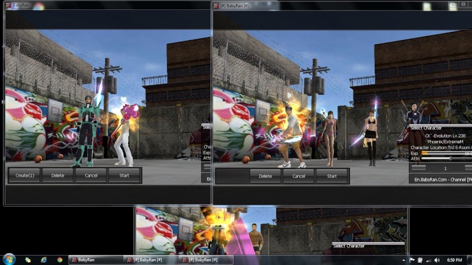
Task: Select the female character in bikini
Action: coord(330,139)
